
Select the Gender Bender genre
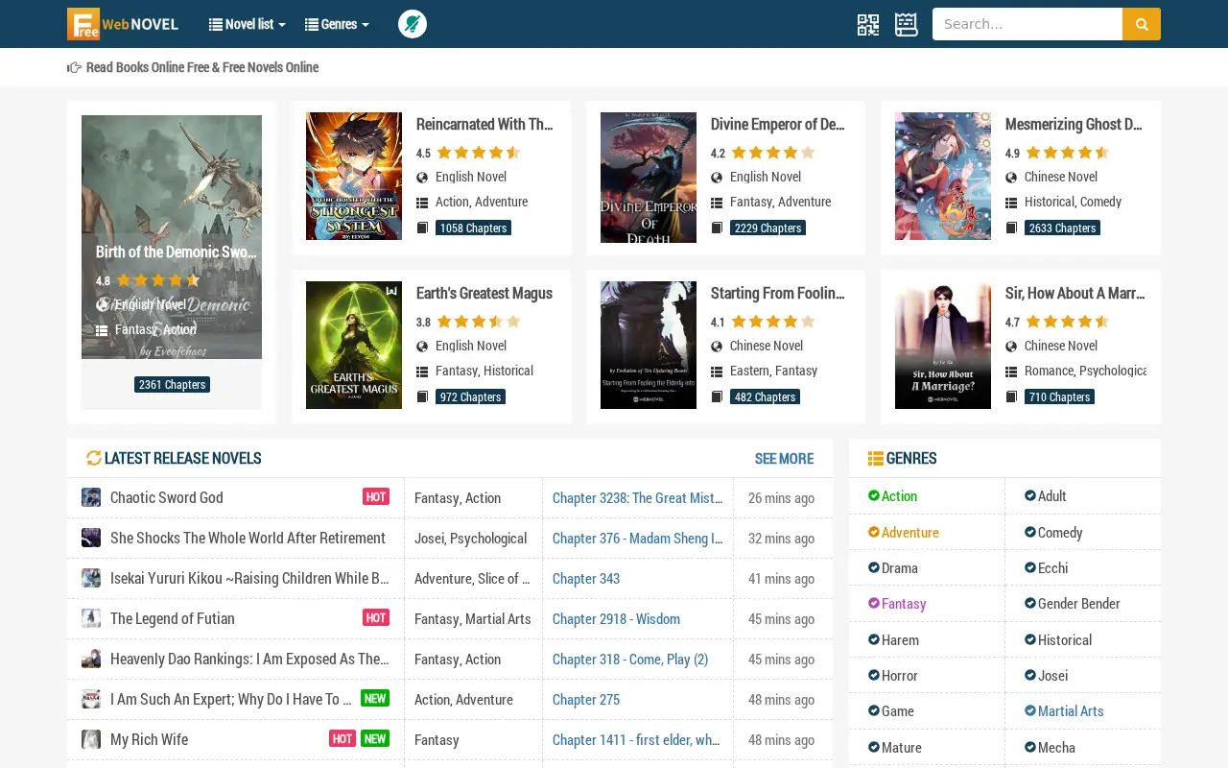1072,603
